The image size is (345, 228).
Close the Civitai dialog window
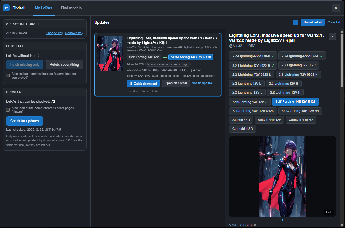336,8
